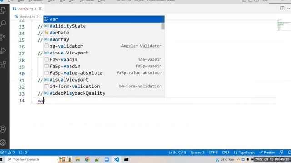The height and width of the screenshot is (163, 291).
Task: Go to line via Ln 34, Col 5
Action: click(177, 153)
